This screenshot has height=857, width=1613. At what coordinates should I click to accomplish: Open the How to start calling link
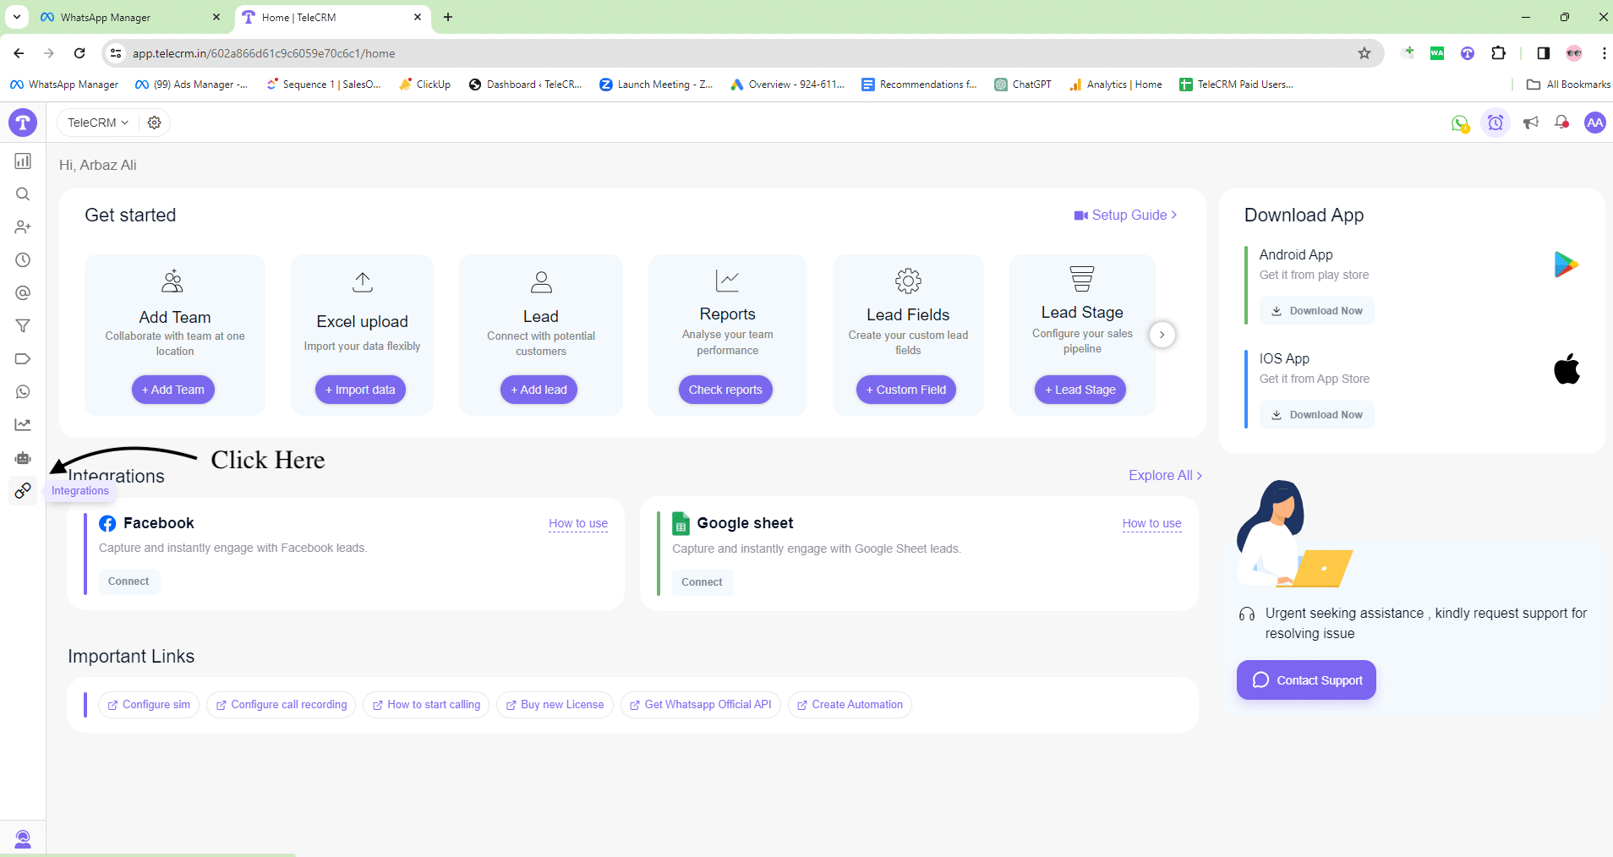pos(426,705)
